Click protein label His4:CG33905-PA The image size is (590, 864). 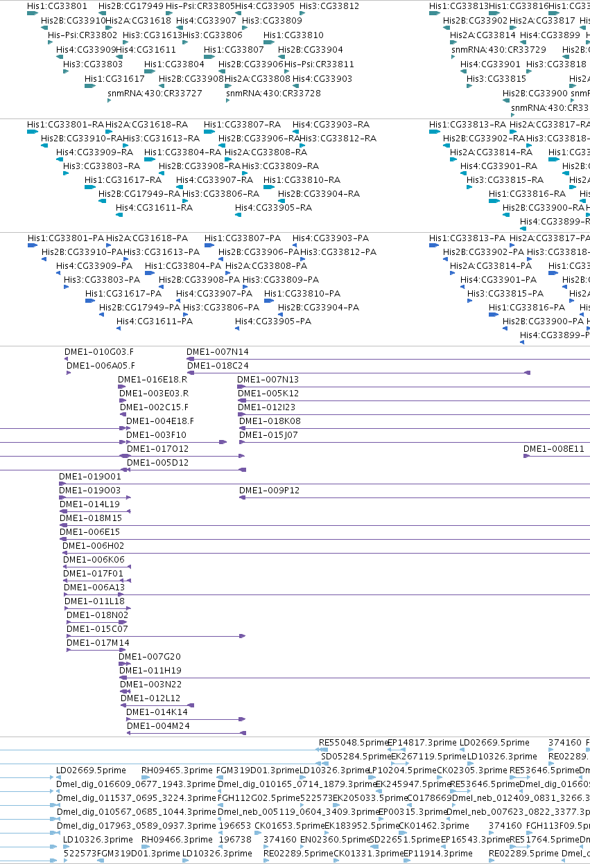coord(273,321)
